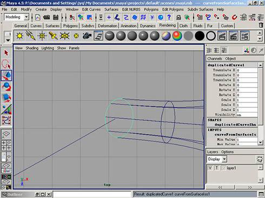
Task: Click the black material sphere shelf icon
Action: tap(200, 36)
